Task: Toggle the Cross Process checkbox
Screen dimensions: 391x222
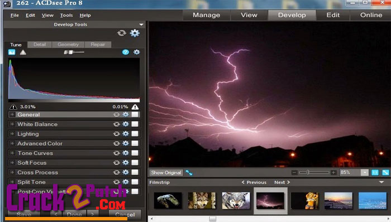Action: point(135,172)
